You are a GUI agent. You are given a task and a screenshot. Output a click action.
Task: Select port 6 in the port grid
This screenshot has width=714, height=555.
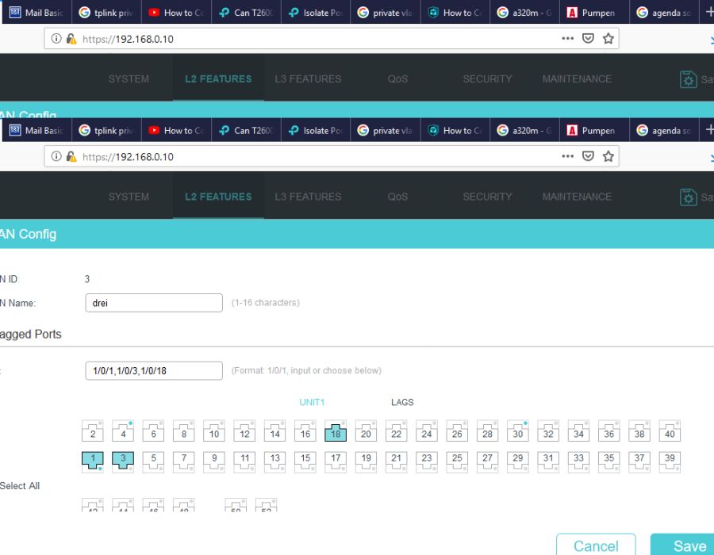pos(153,431)
